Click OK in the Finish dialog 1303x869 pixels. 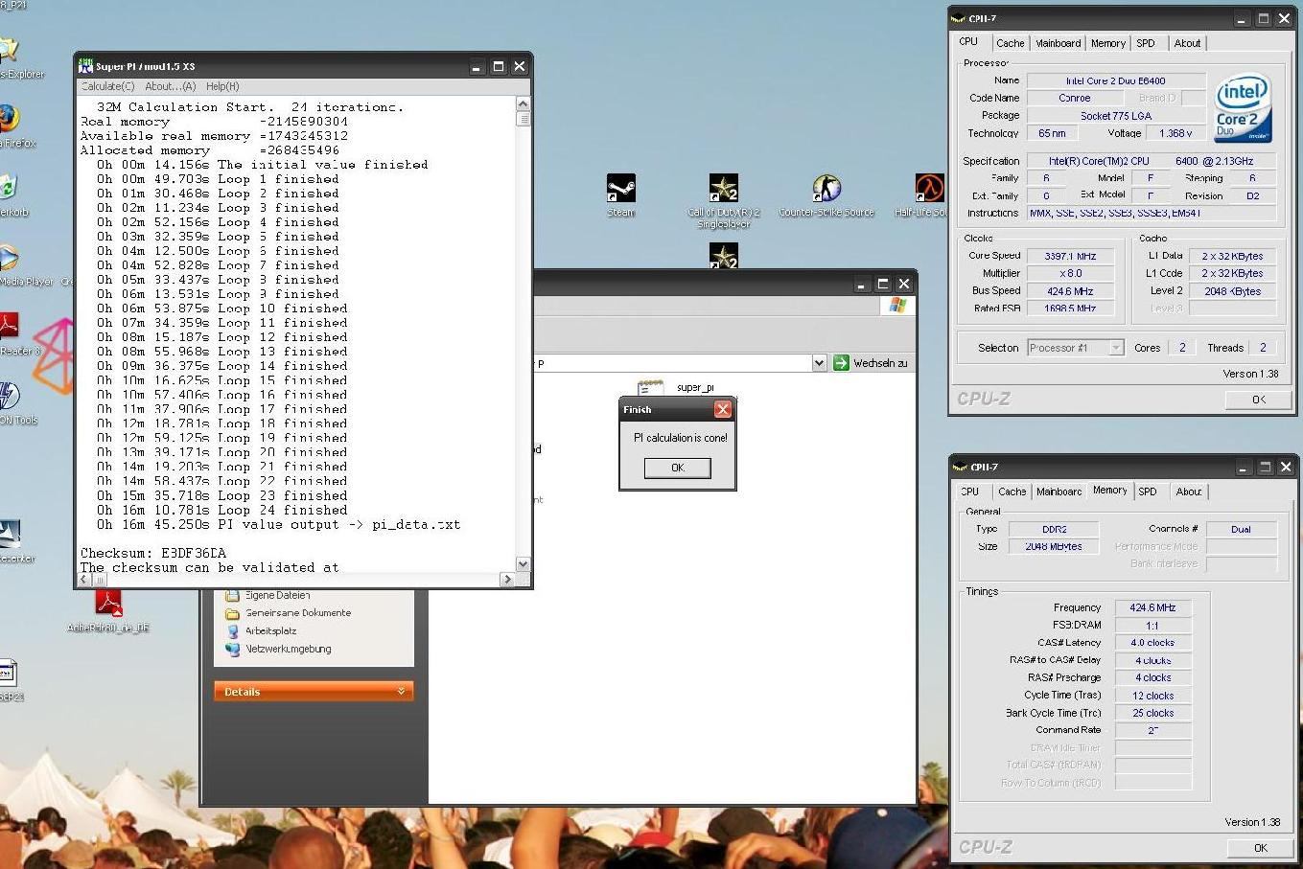678,468
